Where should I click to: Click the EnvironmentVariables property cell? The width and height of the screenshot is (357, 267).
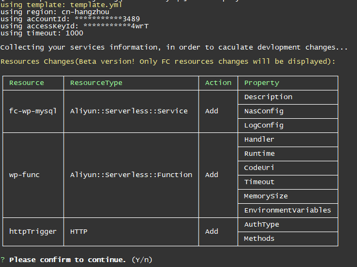coord(287,210)
